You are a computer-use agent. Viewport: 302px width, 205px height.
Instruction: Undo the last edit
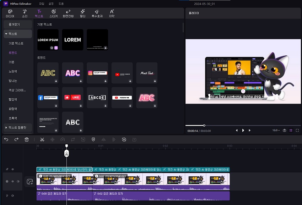(6, 140)
